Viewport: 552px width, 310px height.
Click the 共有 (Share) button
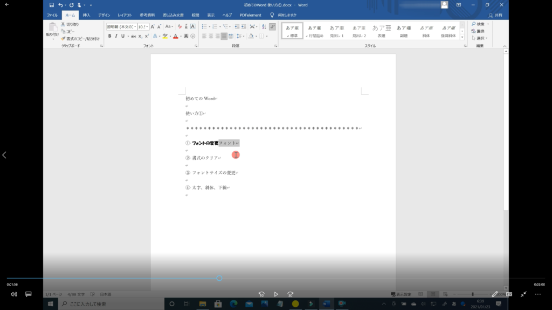click(495, 15)
